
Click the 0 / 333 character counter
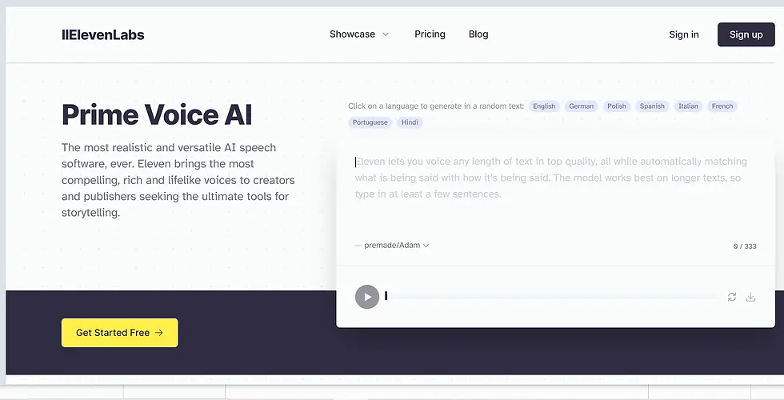745,246
